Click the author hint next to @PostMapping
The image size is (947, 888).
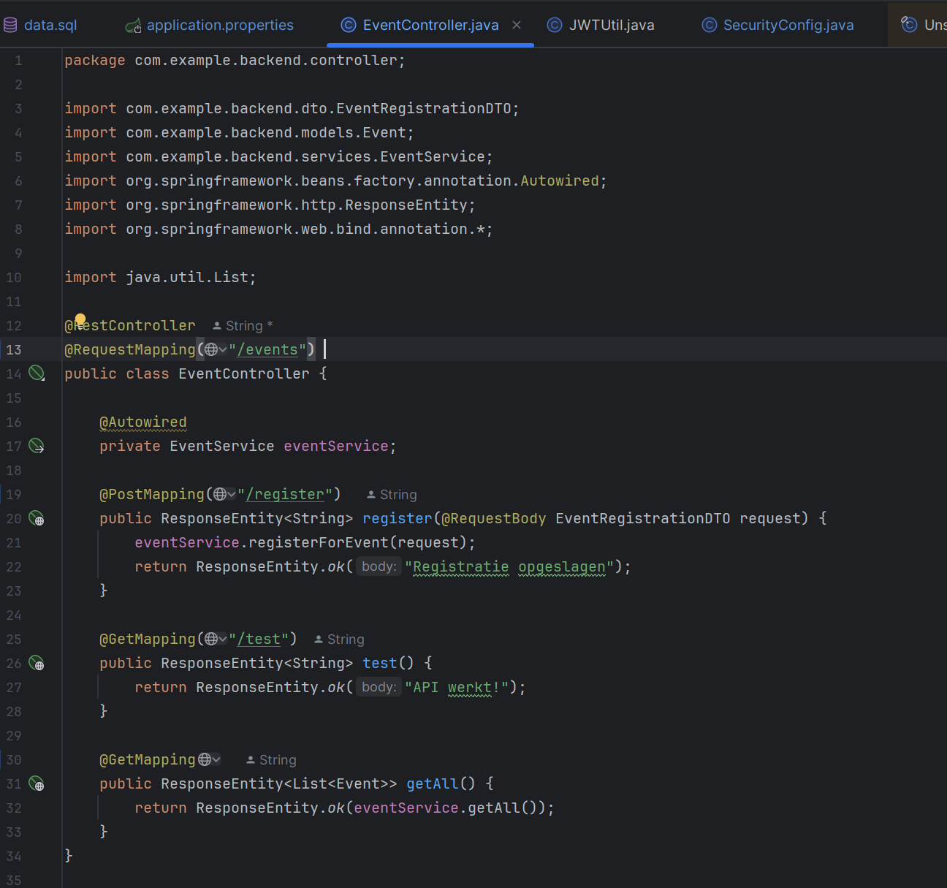pos(392,495)
